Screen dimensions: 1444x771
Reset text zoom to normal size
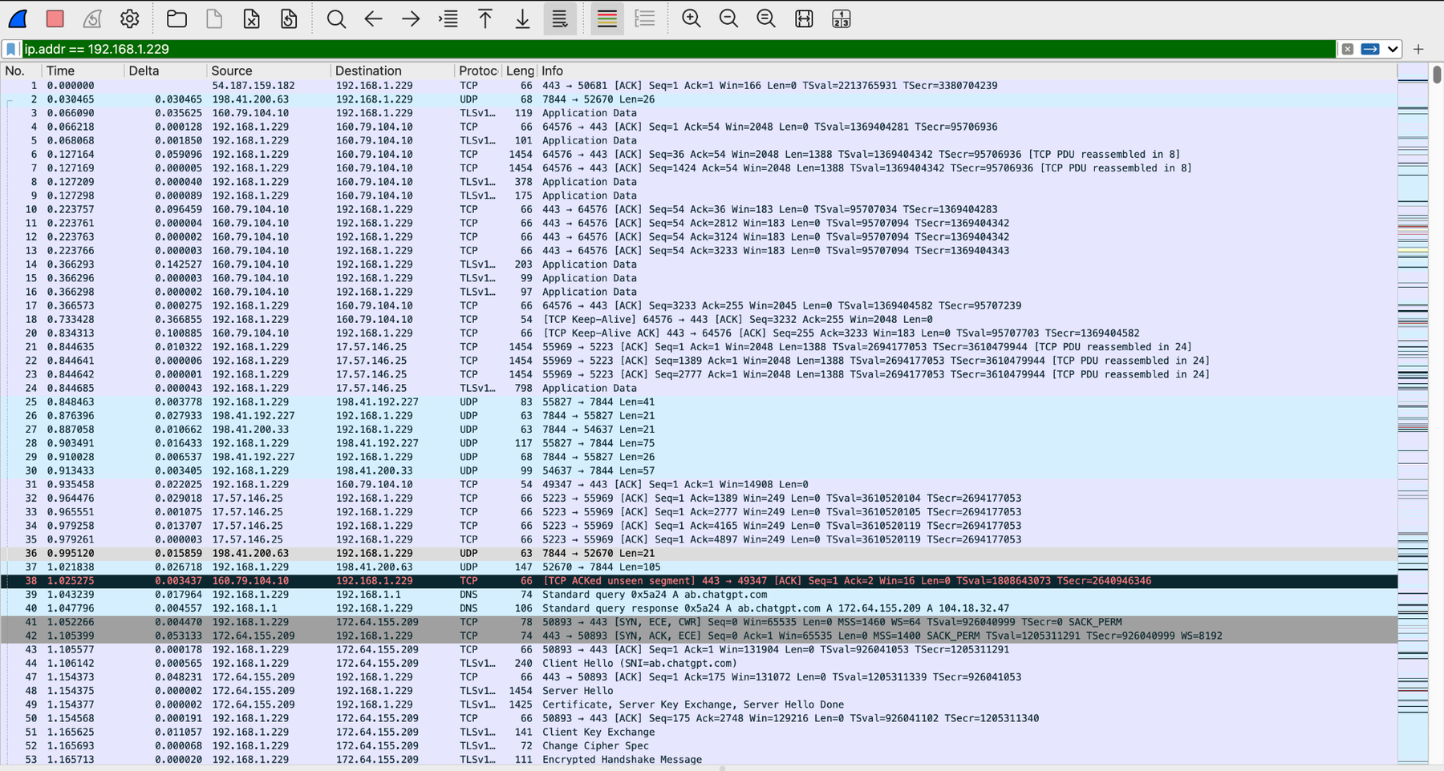tap(766, 18)
